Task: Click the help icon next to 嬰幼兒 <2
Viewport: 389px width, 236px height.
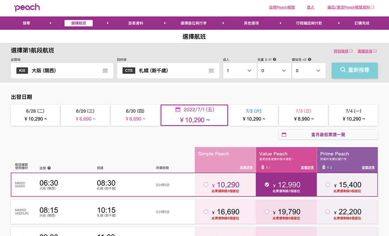Action: 309,59
